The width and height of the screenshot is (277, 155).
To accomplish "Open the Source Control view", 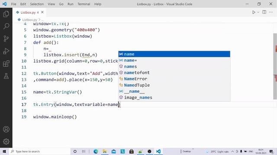I will click(x=6, y=39).
